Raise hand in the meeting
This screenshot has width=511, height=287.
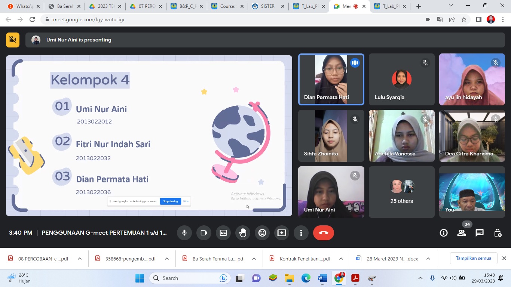coord(243,233)
